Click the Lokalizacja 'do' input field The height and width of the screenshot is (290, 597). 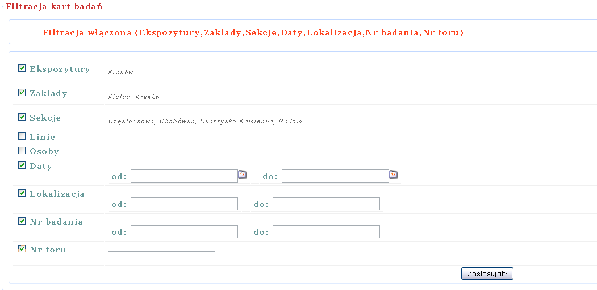point(326,204)
